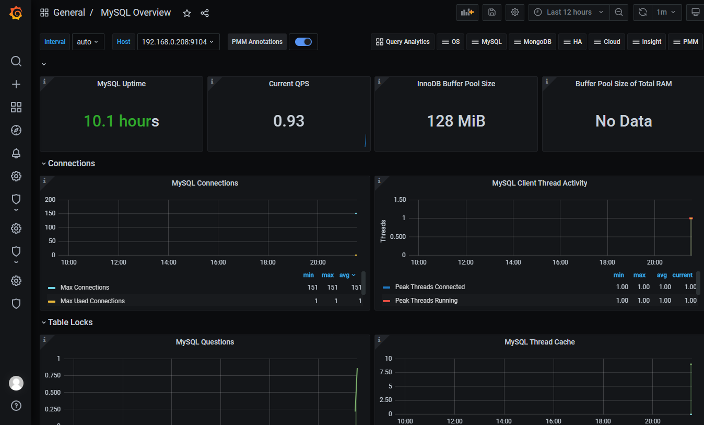The height and width of the screenshot is (425, 704).
Task: Open the Interval auto dropdown
Action: coord(88,42)
